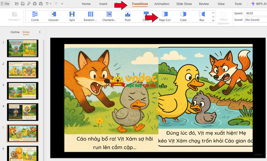Viewport: 267px width, 161px height.
Task: Choose the Random transition effect
Action: 90,16
